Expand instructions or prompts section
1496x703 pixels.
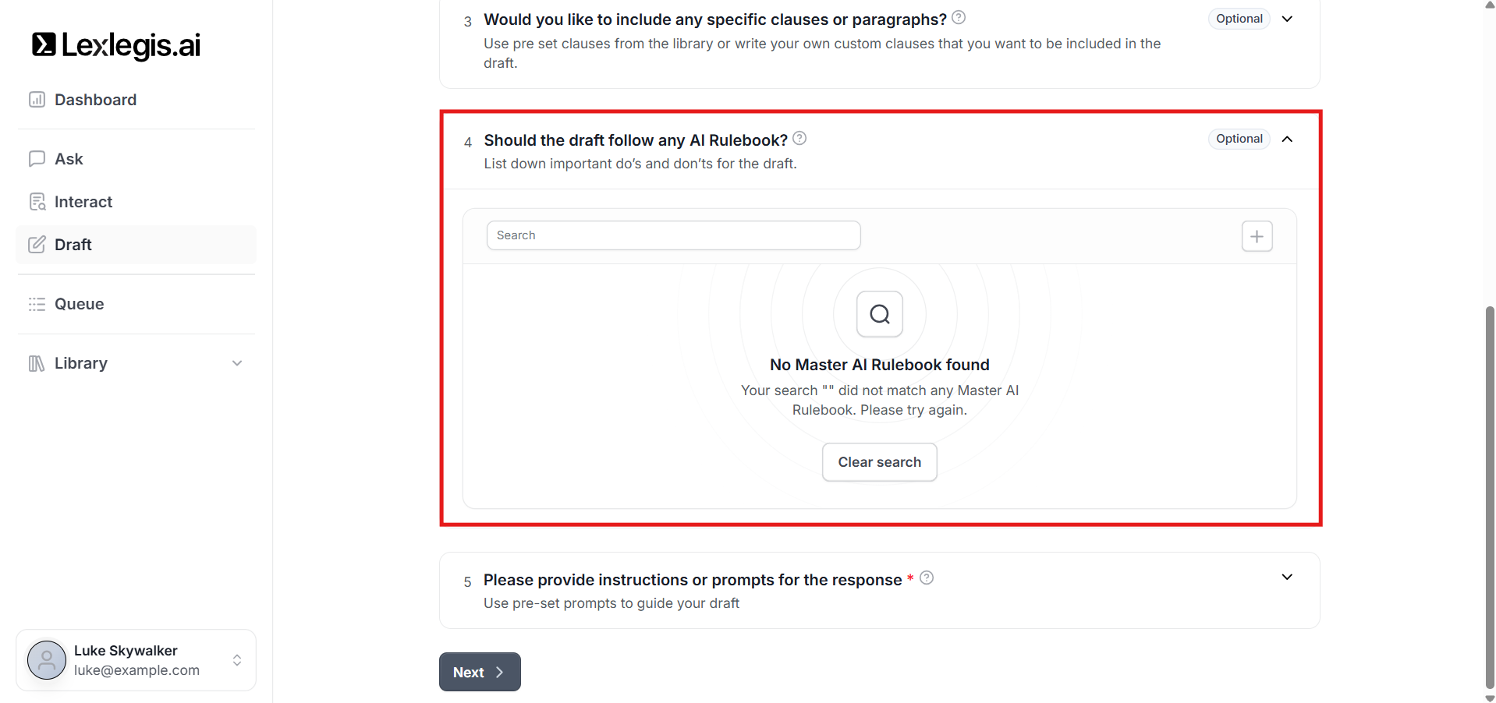point(1287,577)
